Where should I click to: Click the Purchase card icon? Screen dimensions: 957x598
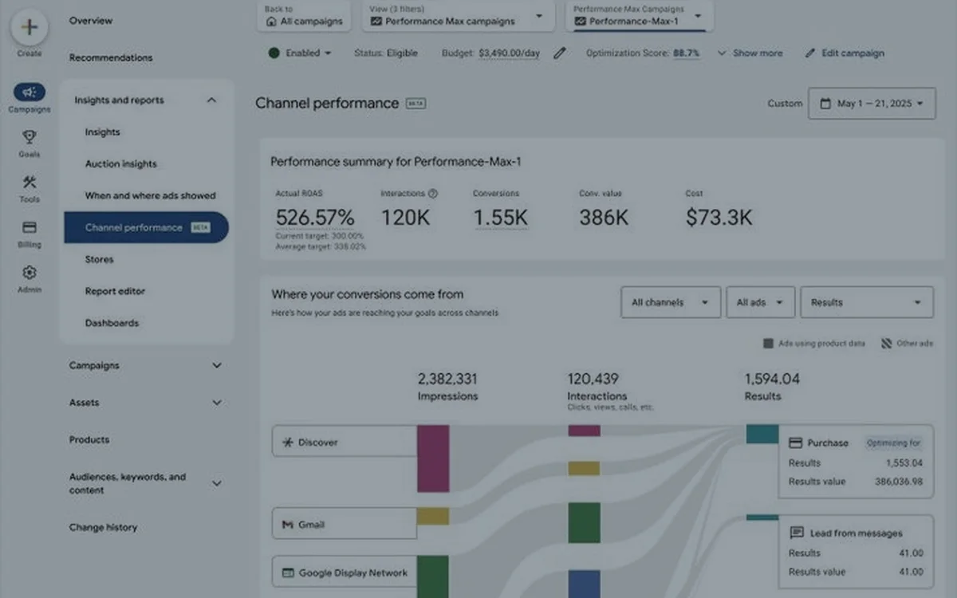tap(795, 443)
